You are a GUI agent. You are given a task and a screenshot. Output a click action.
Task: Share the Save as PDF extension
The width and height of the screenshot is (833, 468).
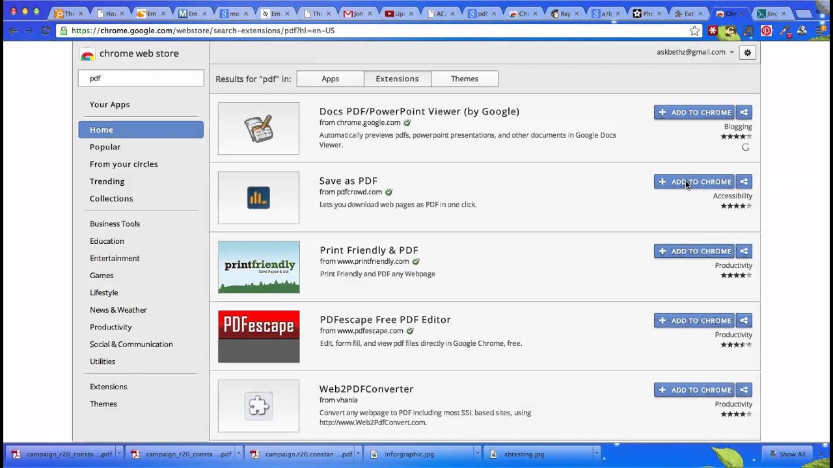pos(744,182)
